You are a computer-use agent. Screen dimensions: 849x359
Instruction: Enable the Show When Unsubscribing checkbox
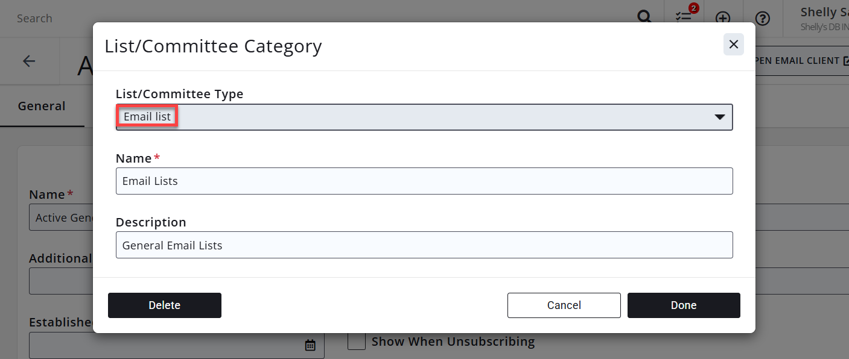(x=356, y=341)
